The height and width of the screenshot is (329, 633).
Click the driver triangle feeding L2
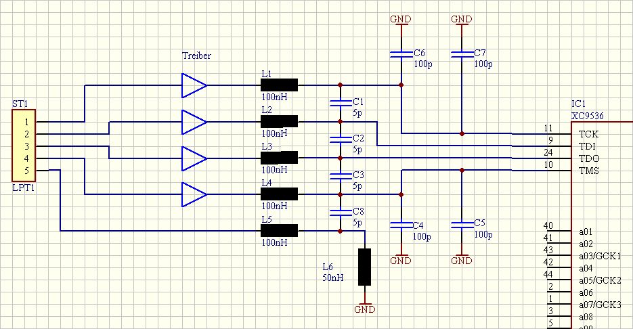click(194, 122)
